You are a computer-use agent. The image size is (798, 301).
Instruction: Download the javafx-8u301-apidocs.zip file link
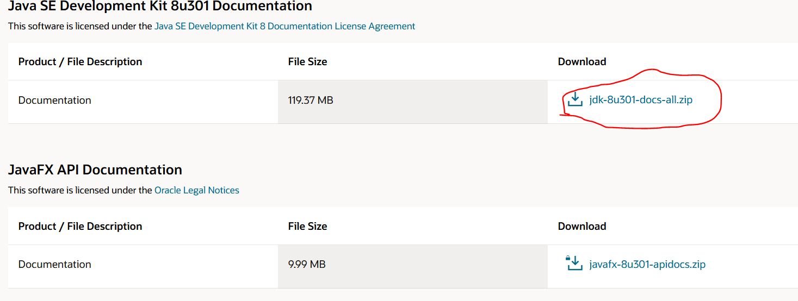(x=647, y=265)
